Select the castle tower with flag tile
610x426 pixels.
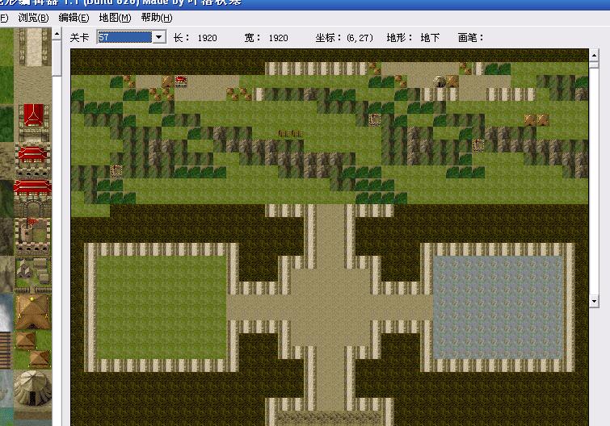coord(32,232)
